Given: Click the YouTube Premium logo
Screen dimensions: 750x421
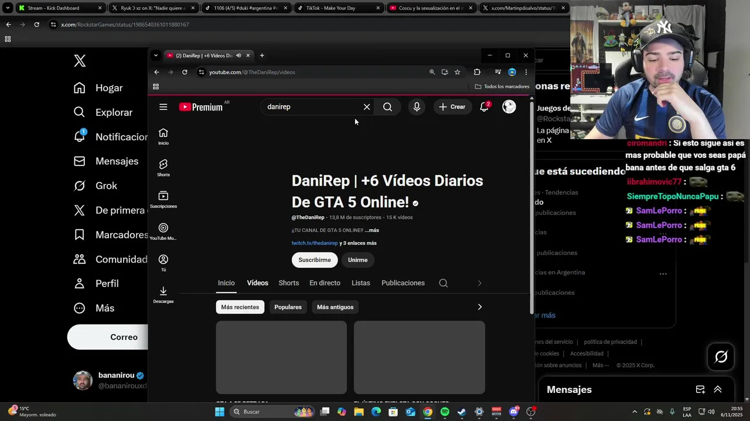Looking at the screenshot, I should coord(201,107).
